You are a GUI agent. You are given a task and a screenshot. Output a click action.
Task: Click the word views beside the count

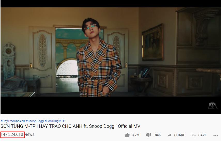point(30,134)
